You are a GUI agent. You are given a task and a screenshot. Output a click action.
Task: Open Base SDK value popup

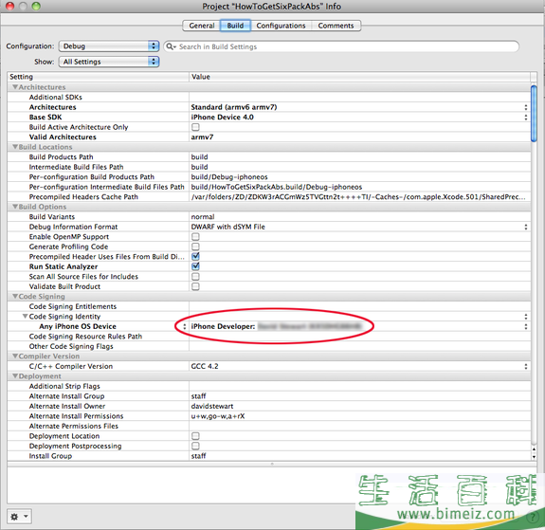[526, 118]
